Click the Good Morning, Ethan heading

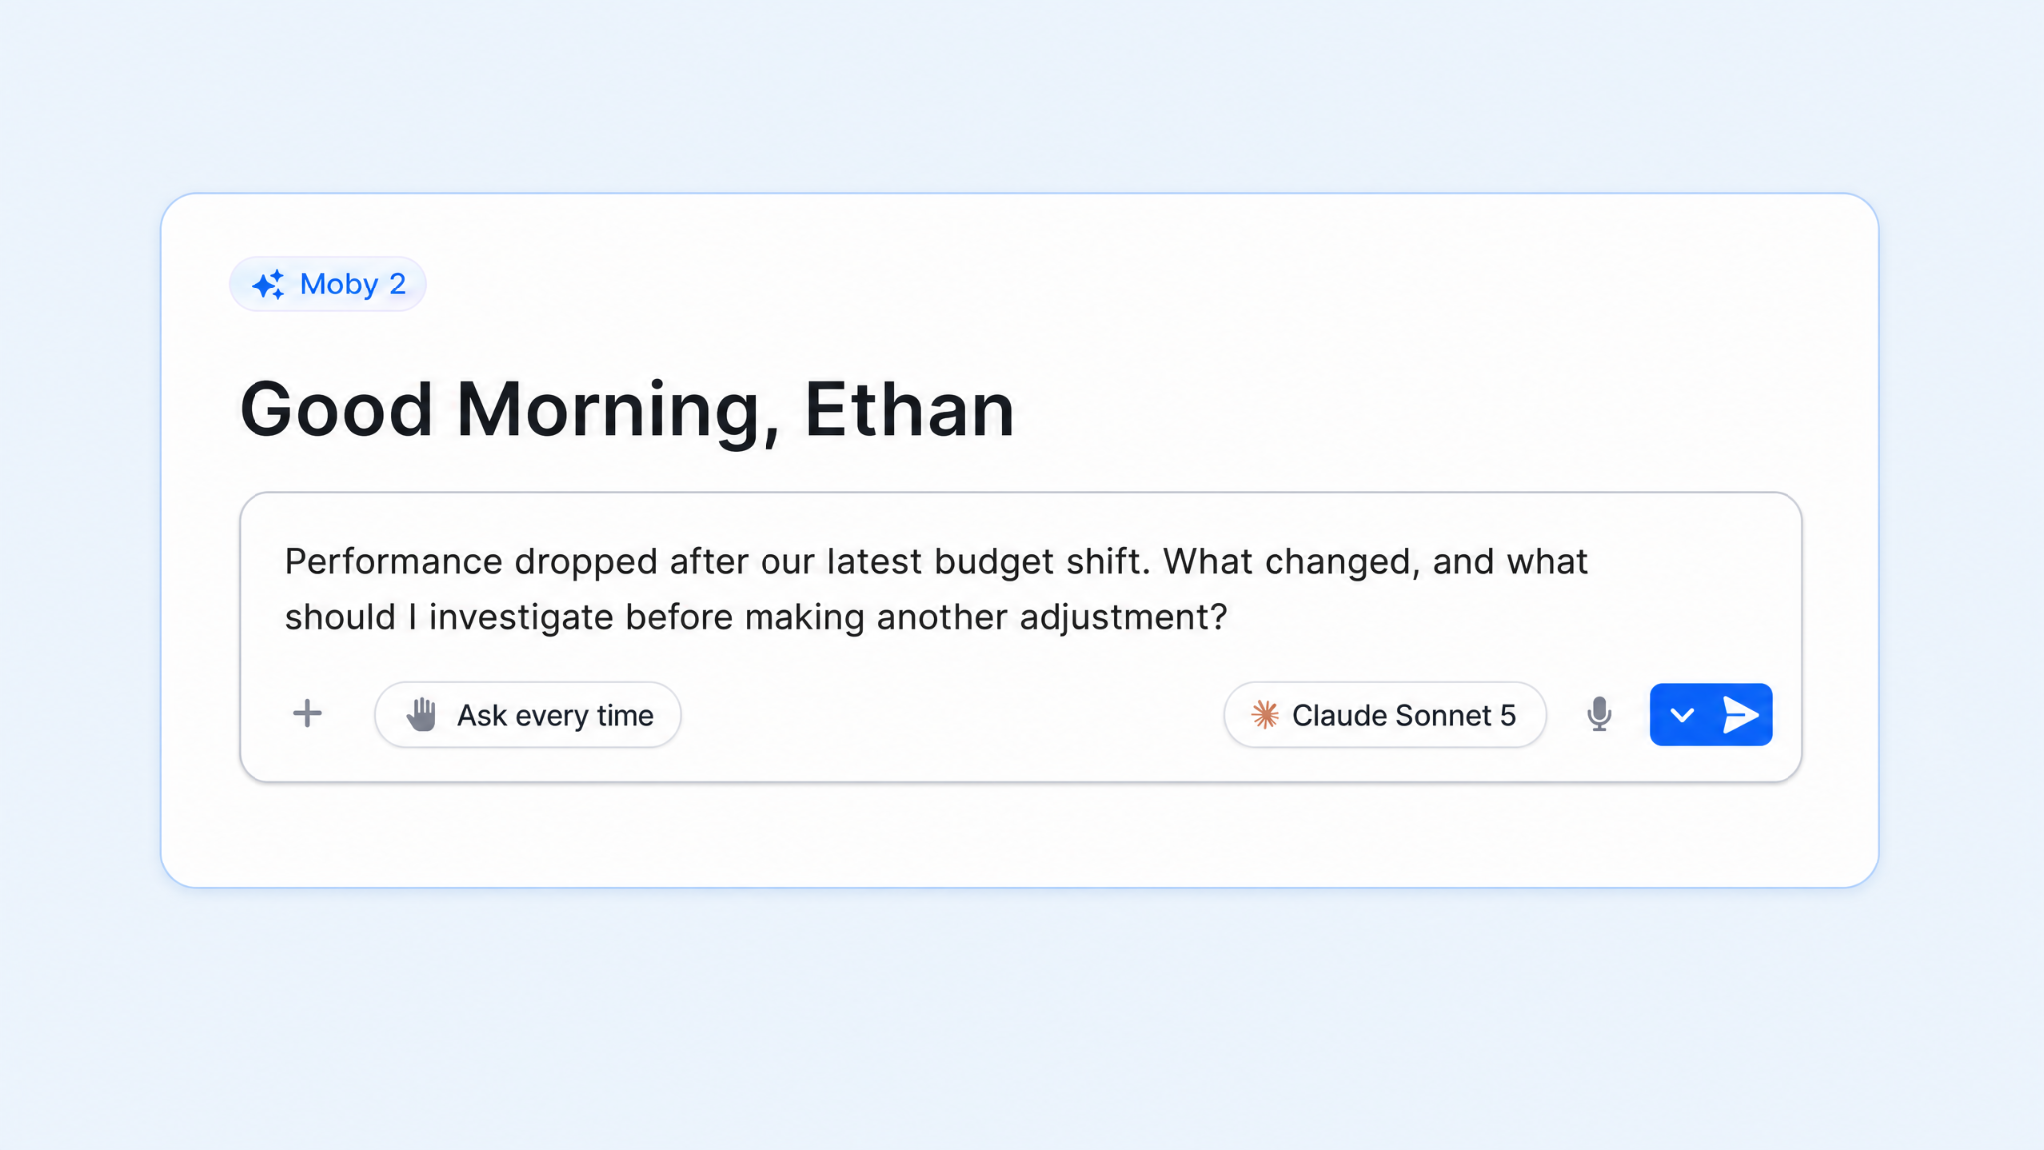[x=627, y=409]
